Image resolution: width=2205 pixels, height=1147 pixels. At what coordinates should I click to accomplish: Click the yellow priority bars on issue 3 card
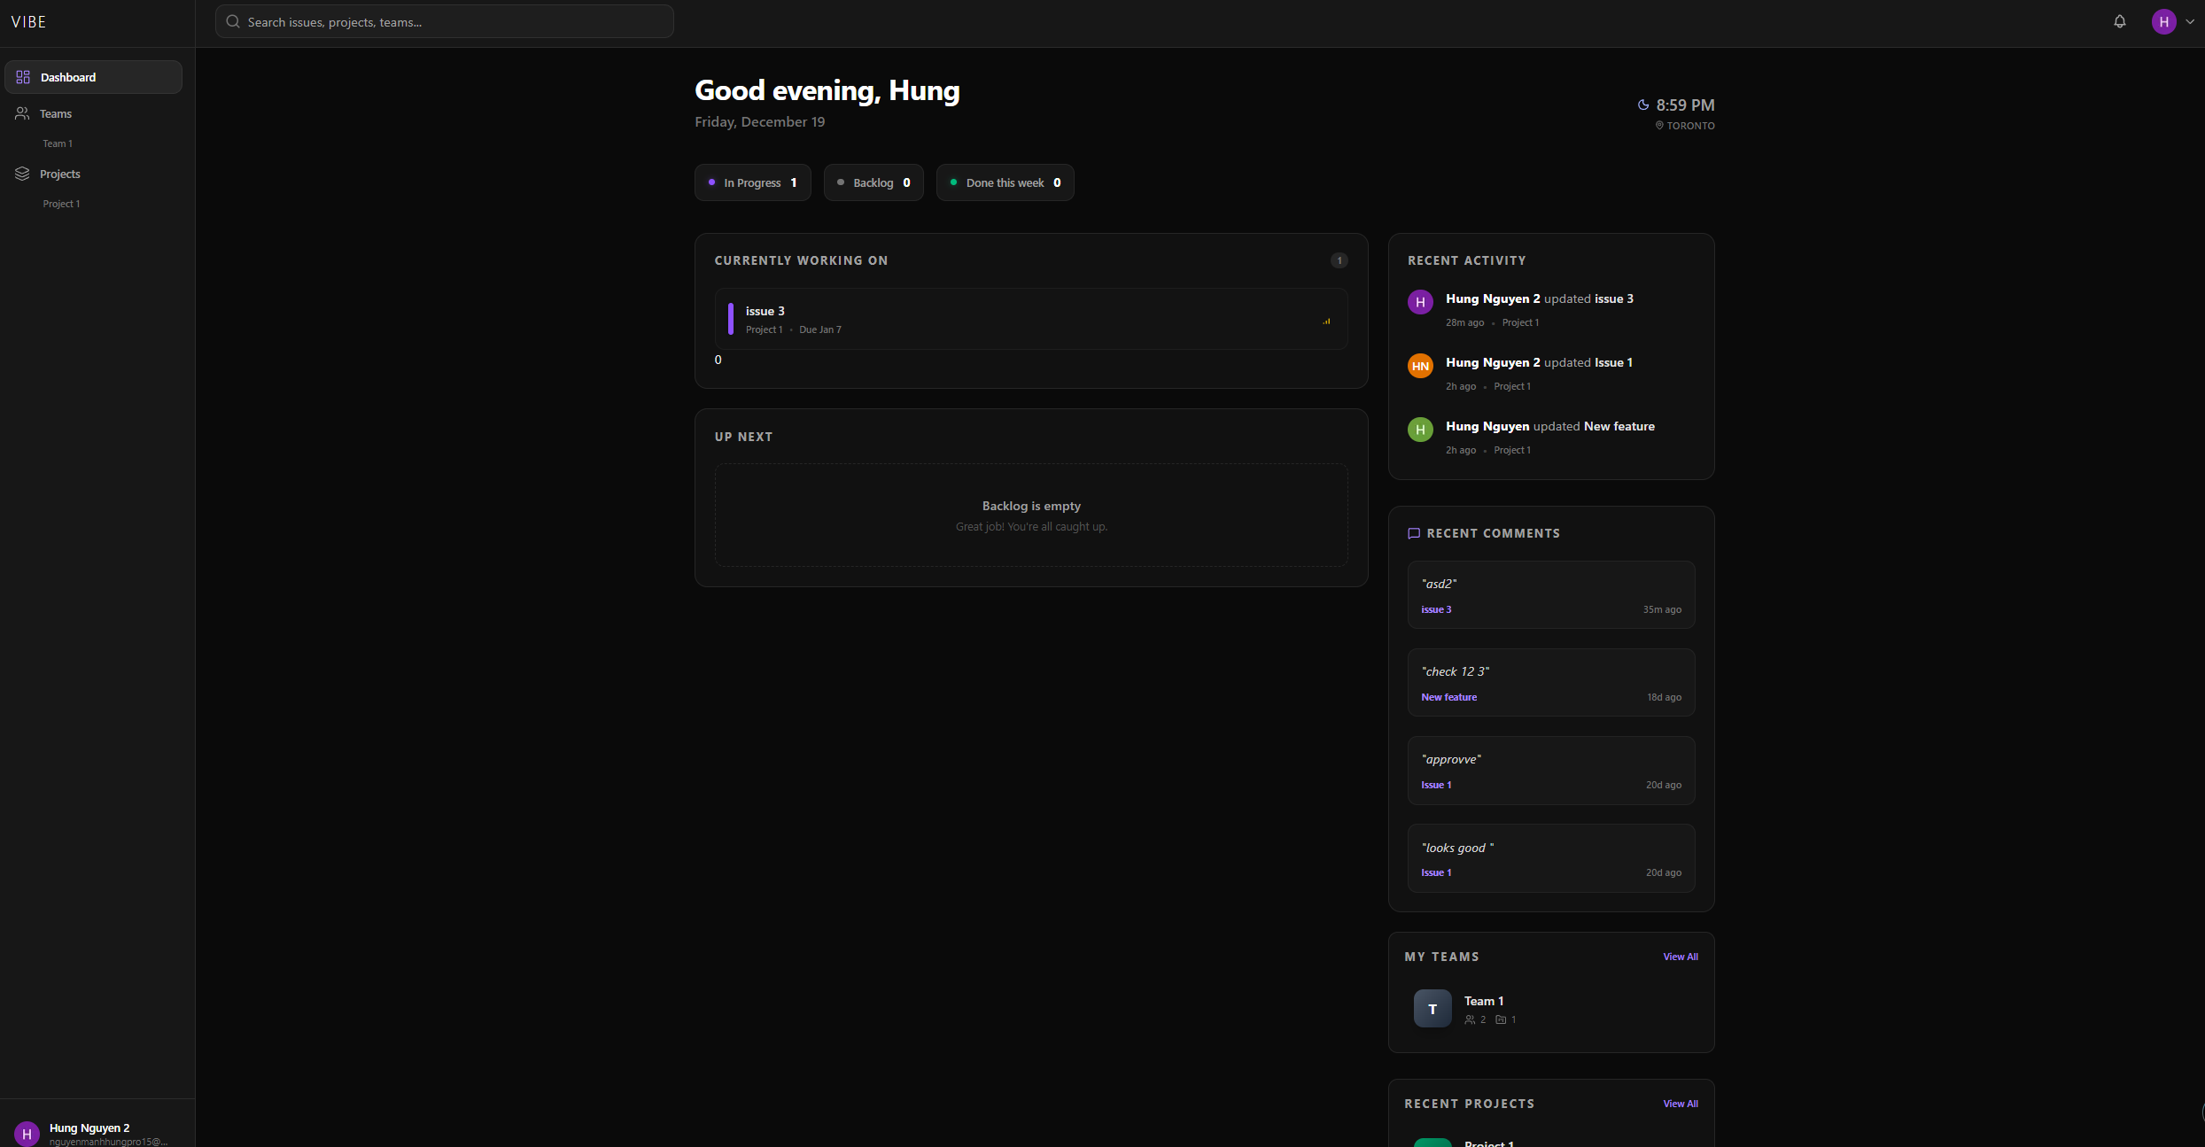1326,320
